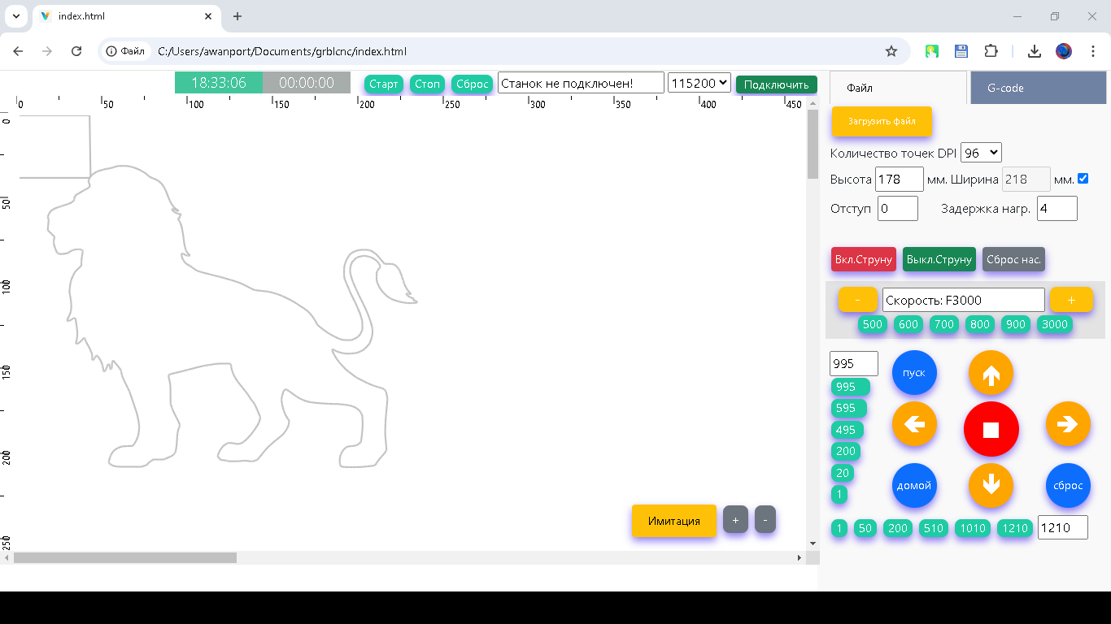Open the baud rate 115200 dropdown
This screenshot has width=1111, height=624.
coord(699,83)
